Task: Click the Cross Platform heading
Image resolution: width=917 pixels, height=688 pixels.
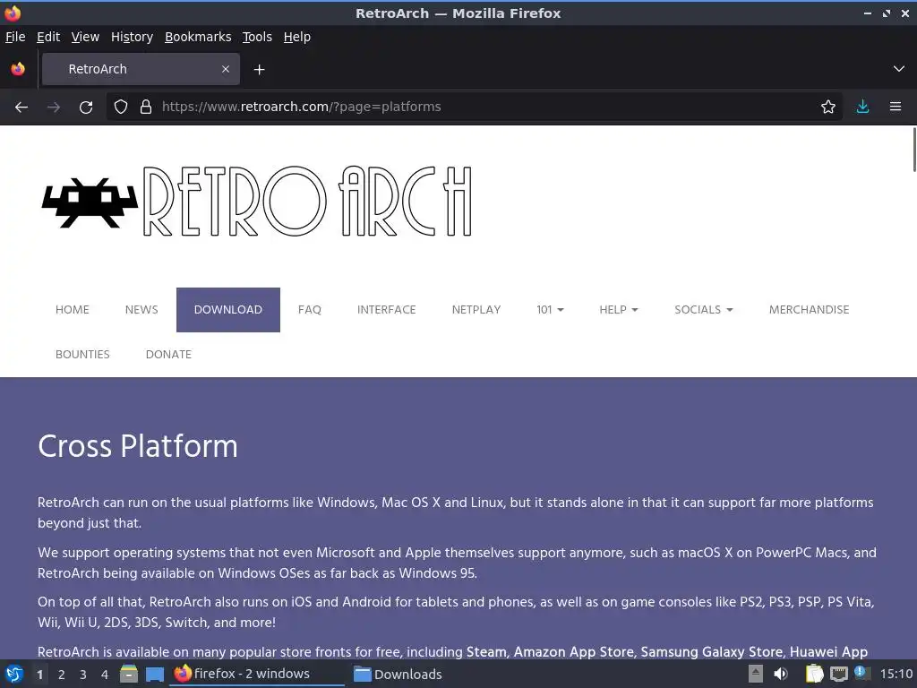Action: tap(138, 446)
